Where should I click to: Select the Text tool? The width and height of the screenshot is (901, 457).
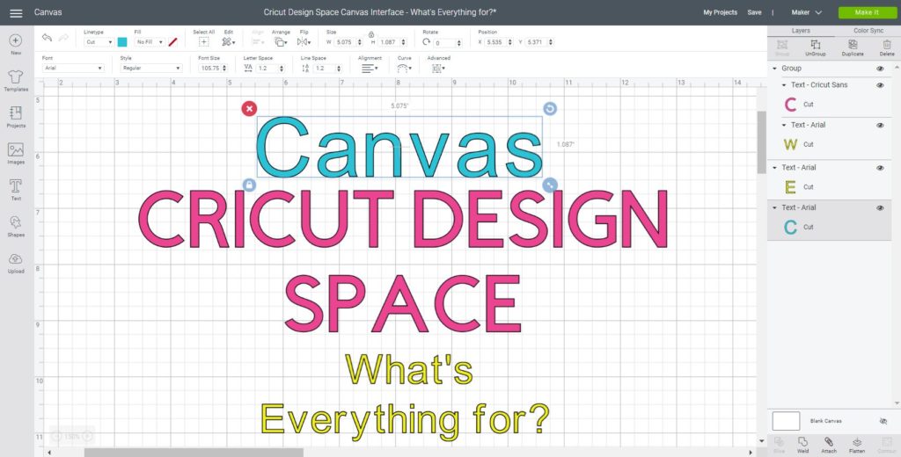pyautogui.click(x=16, y=190)
